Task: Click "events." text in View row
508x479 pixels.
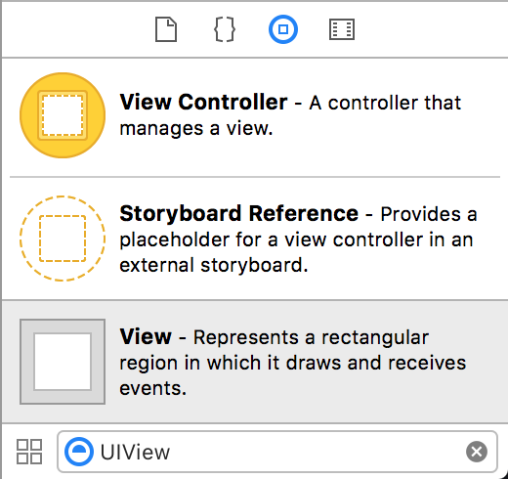Action: click(x=153, y=388)
